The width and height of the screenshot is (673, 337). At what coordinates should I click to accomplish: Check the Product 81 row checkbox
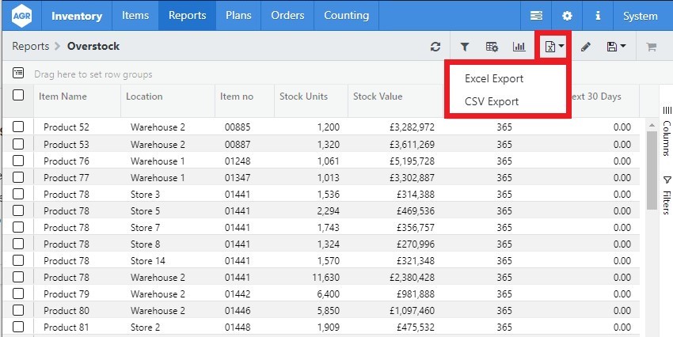coord(18,328)
